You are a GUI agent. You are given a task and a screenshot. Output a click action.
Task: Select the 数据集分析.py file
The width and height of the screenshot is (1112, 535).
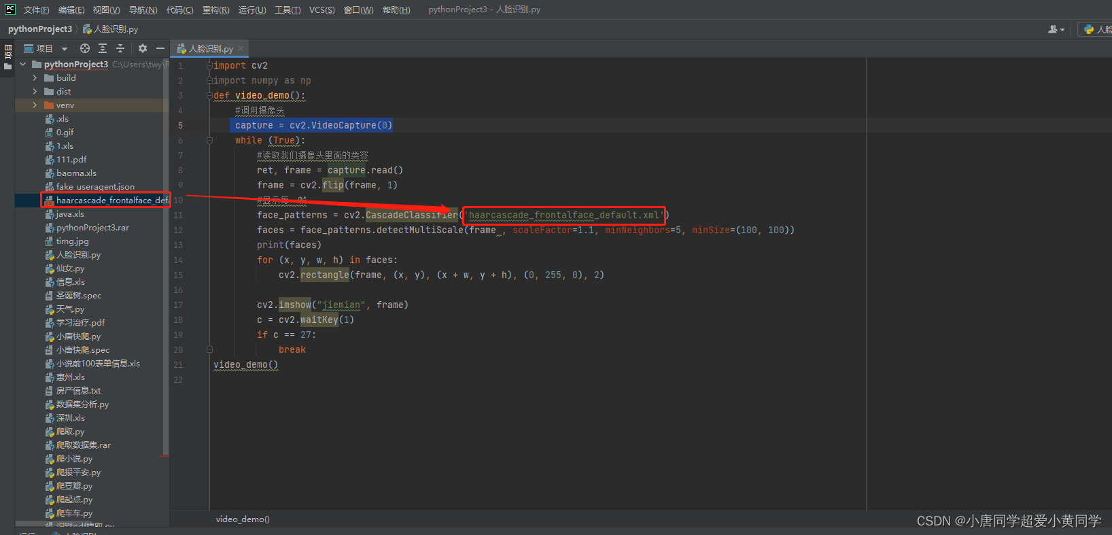click(x=92, y=404)
